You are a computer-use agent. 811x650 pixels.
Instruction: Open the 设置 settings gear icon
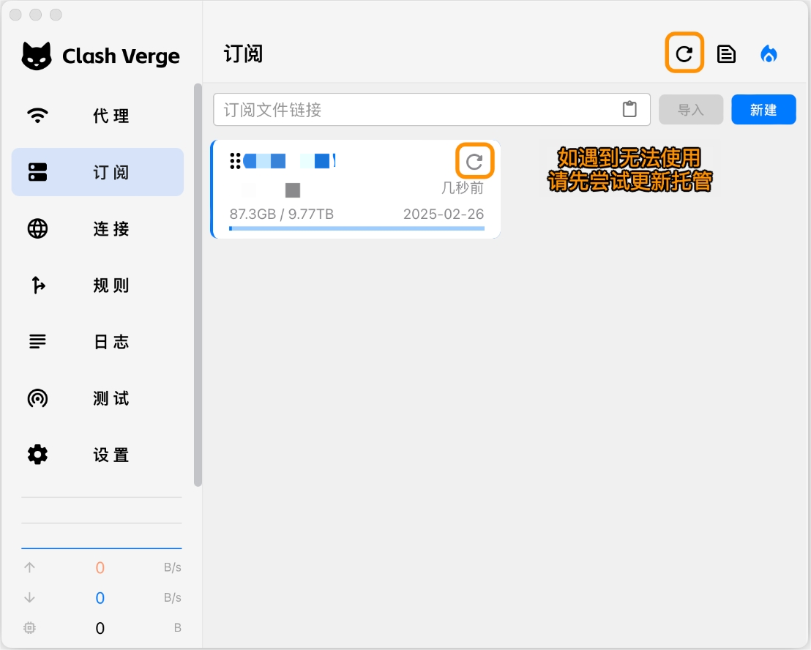point(37,455)
